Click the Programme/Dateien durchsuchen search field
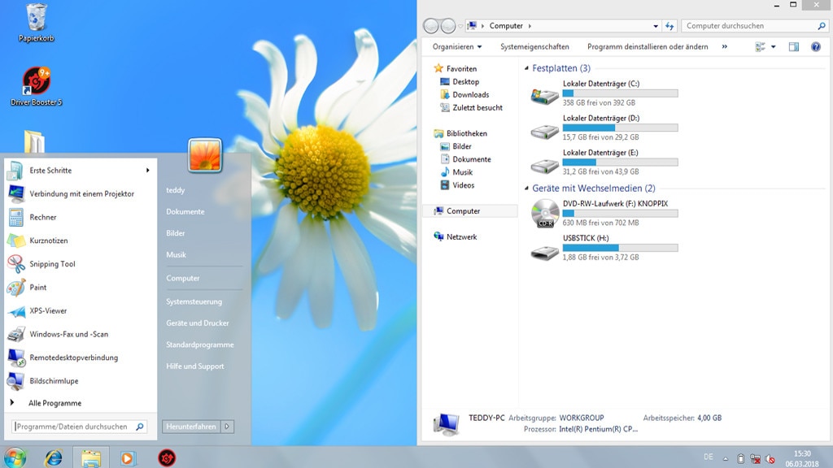 click(73, 425)
